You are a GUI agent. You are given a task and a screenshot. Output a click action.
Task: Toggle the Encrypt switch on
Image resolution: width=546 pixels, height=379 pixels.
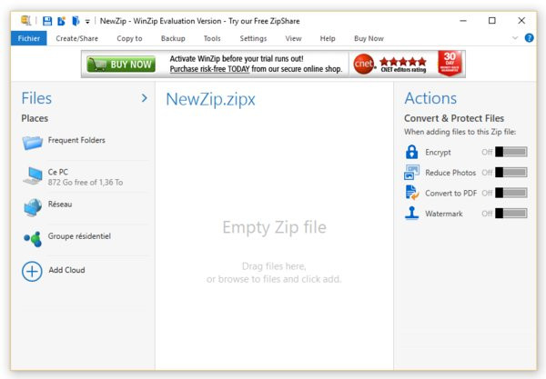point(511,152)
